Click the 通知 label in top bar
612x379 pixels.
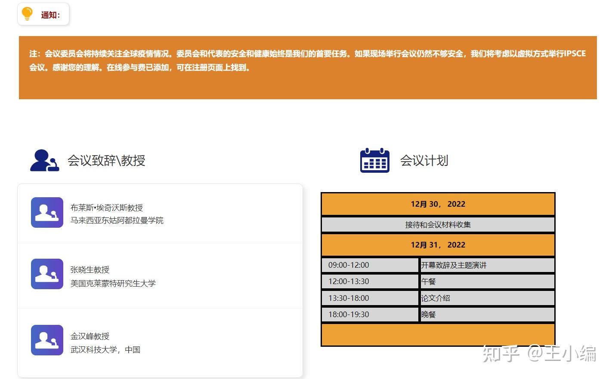click(x=50, y=14)
